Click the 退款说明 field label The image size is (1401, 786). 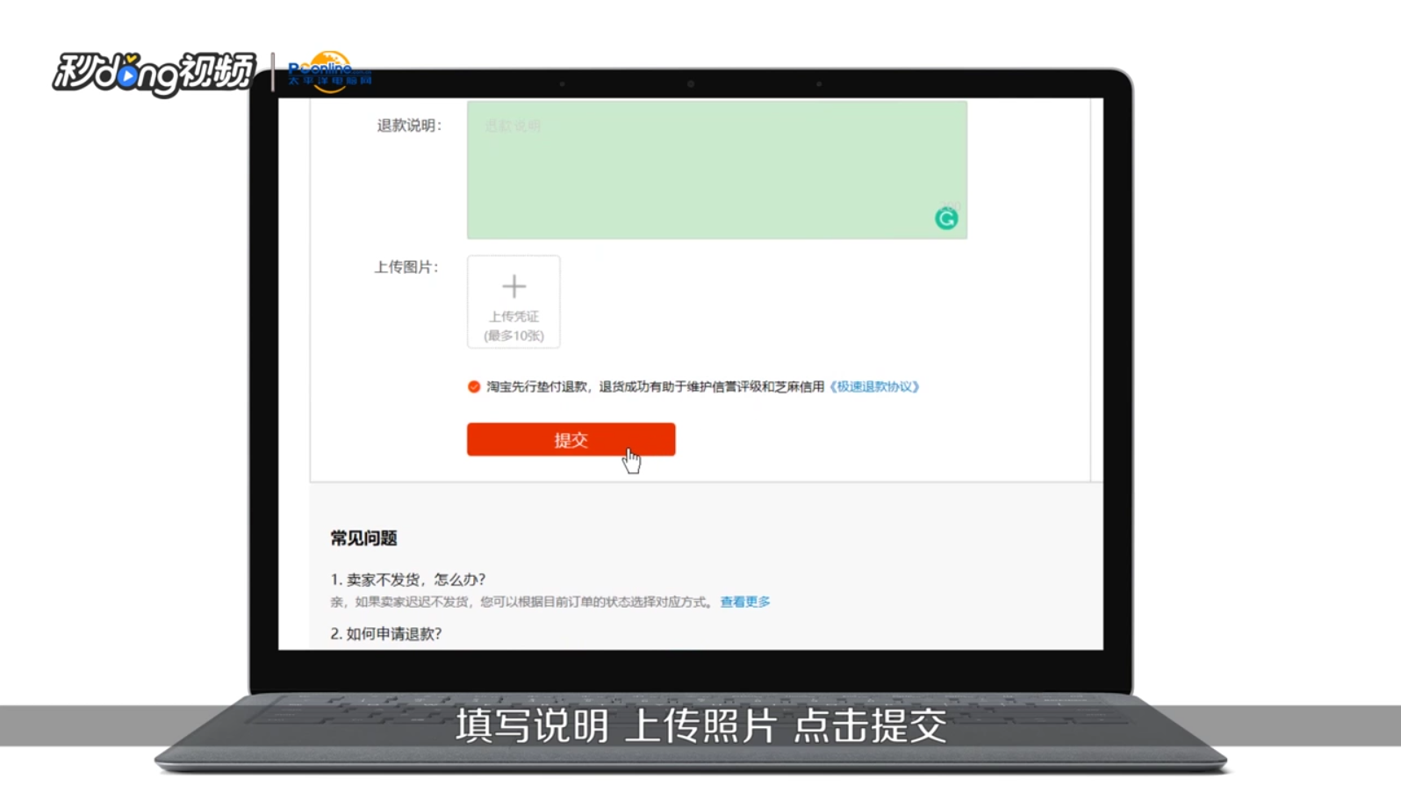(409, 126)
